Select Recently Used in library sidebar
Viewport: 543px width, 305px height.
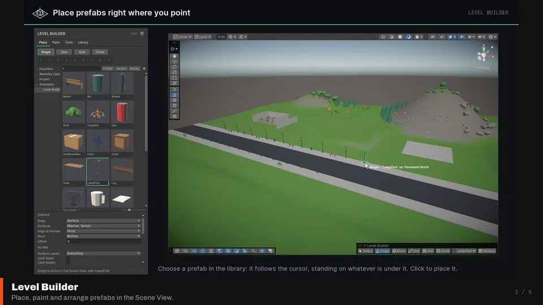click(x=50, y=74)
